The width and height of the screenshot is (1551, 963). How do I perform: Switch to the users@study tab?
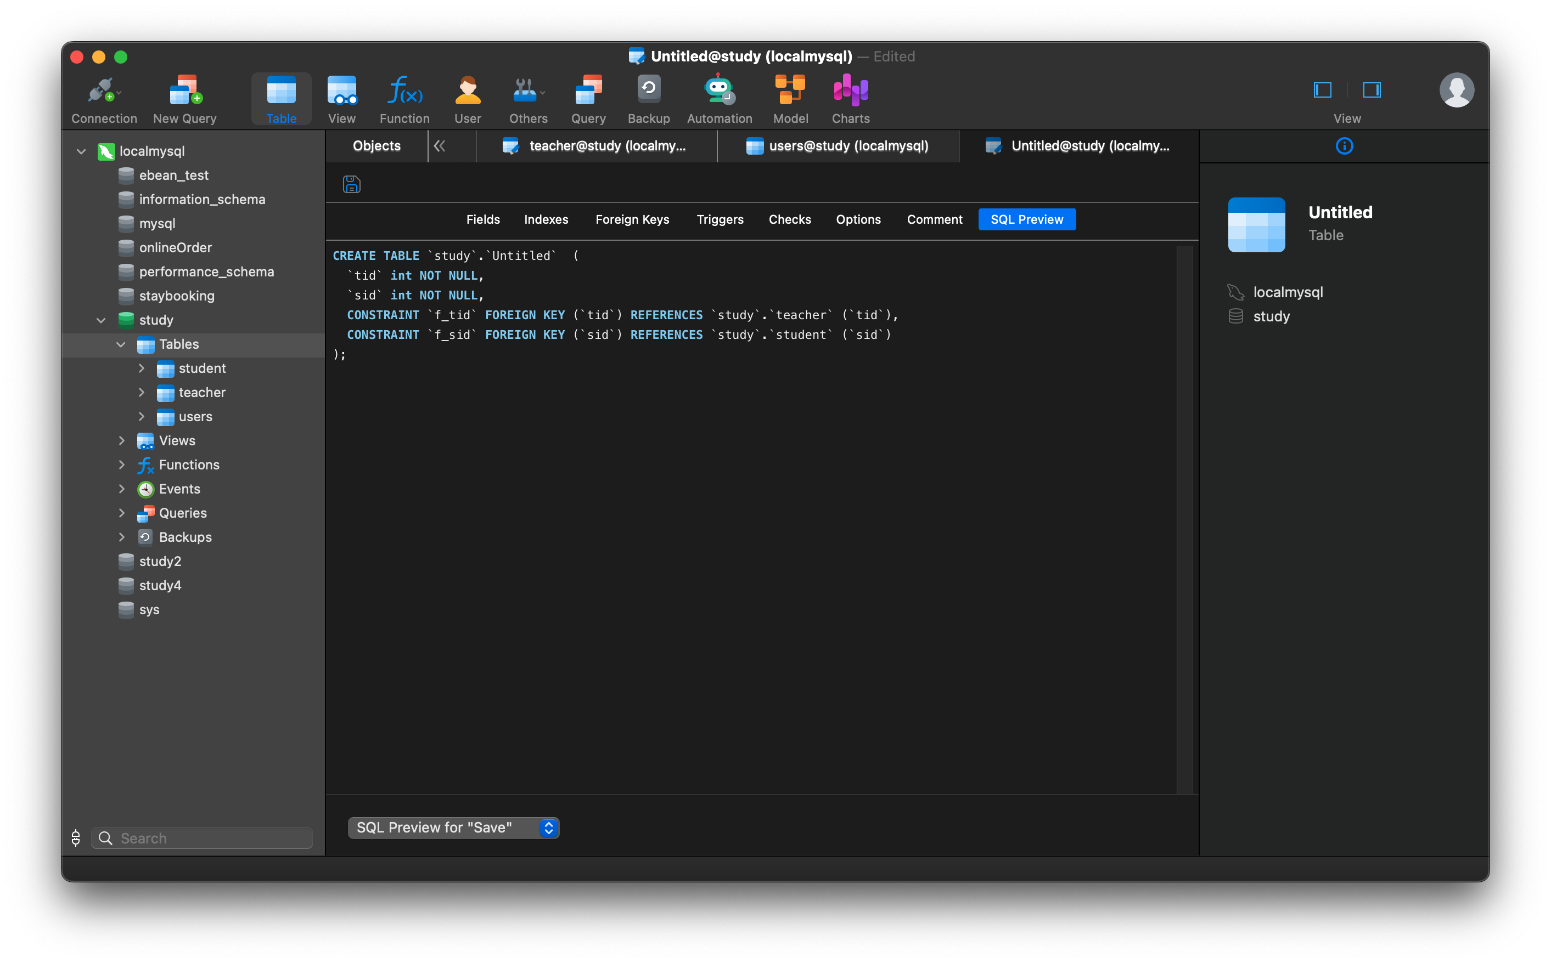pyautogui.click(x=838, y=146)
